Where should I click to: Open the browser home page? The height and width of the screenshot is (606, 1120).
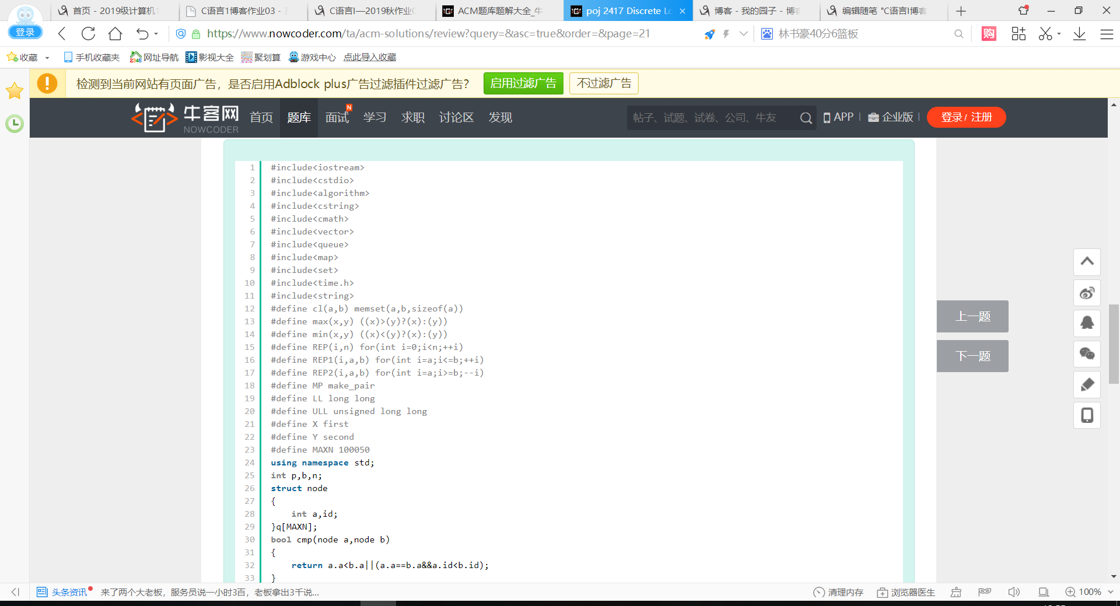116,34
